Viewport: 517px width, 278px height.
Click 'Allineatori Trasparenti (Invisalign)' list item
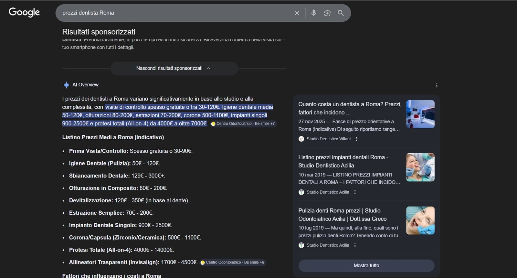(x=133, y=262)
